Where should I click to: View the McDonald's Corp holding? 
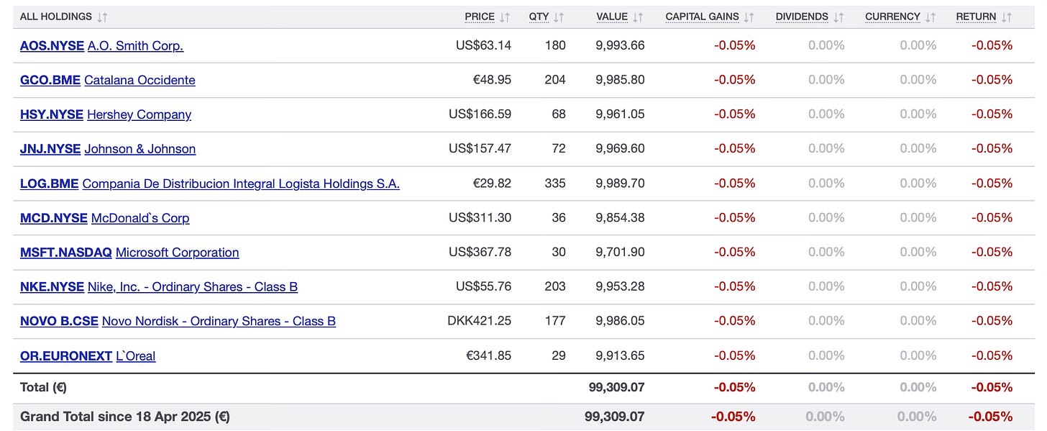(x=140, y=218)
